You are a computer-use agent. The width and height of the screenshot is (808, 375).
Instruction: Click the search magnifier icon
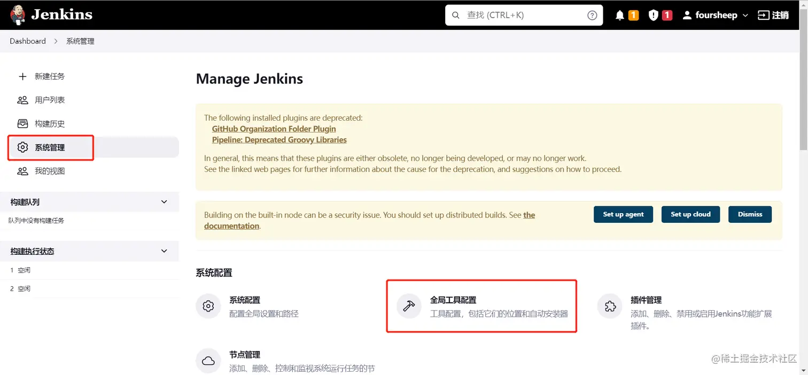[x=456, y=15]
